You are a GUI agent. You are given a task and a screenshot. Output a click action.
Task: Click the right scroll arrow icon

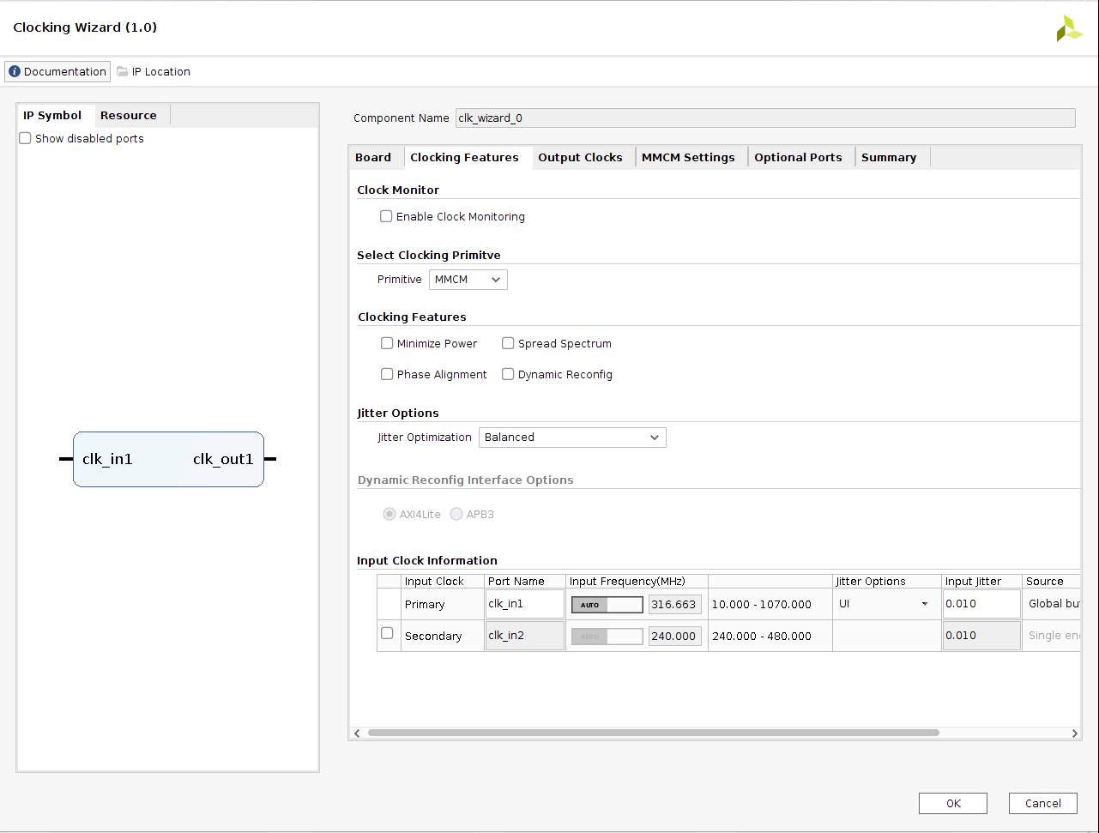(x=1074, y=733)
